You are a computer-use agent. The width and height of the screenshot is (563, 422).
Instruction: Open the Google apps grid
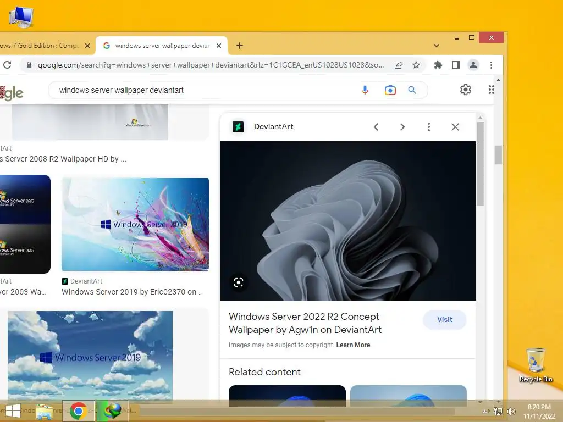tap(491, 90)
